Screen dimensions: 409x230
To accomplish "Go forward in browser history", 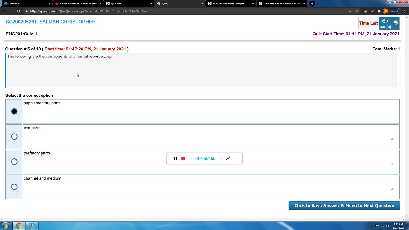I will point(12,11).
